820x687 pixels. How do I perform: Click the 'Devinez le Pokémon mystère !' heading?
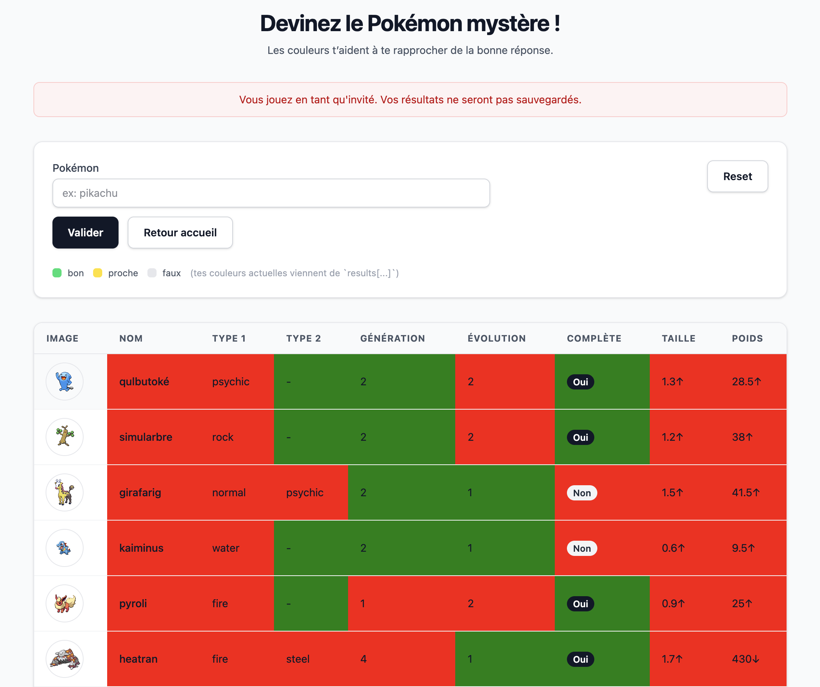pyautogui.click(x=410, y=23)
